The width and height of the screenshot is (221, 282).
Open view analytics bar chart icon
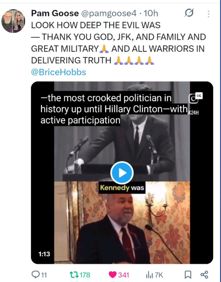pos(149,274)
